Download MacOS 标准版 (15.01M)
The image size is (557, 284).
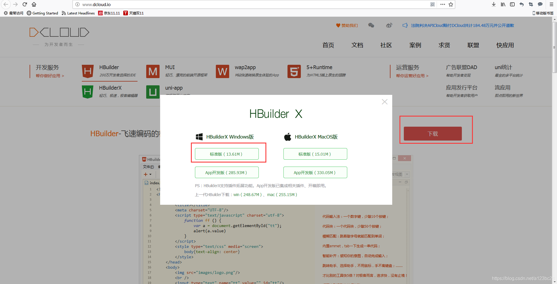point(315,154)
